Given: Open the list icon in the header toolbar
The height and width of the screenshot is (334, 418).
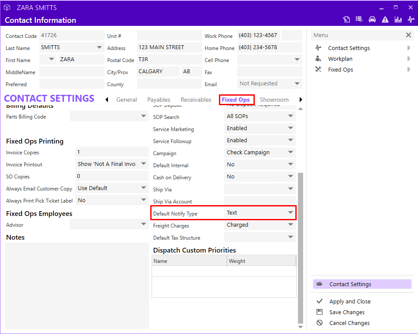Looking at the screenshot, I should pyautogui.click(x=359, y=19).
